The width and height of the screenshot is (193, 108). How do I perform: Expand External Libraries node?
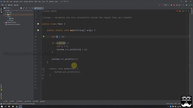tap(4, 22)
